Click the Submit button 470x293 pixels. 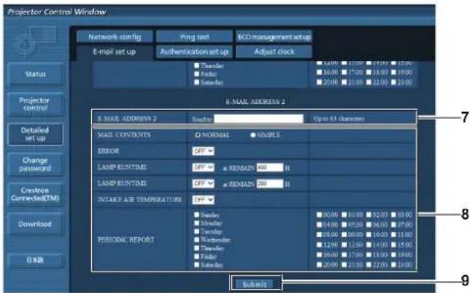click(254, 284)
